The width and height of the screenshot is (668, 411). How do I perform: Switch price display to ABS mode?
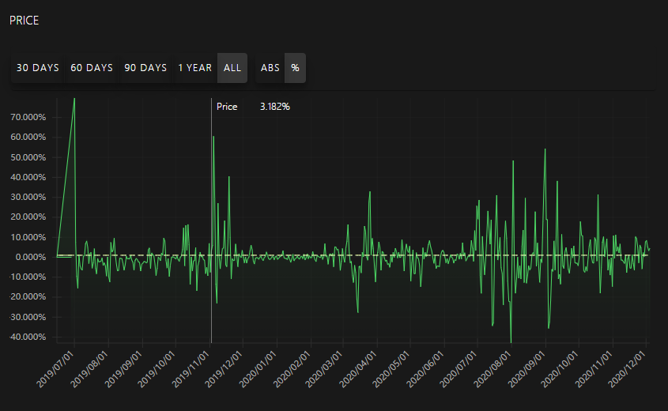click(x=270, y=68)
